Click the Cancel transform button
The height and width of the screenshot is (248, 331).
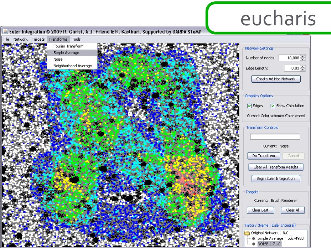click(x=293, y=156)
